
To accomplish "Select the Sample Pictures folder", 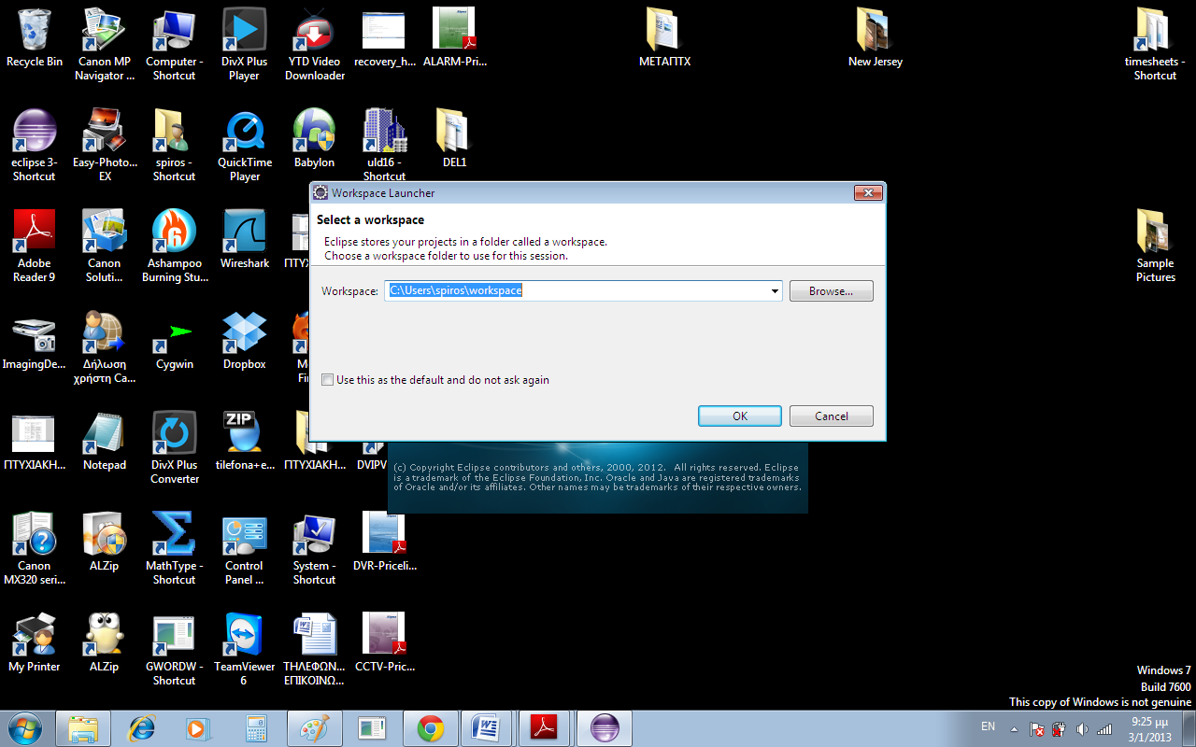I will 1155,247.
